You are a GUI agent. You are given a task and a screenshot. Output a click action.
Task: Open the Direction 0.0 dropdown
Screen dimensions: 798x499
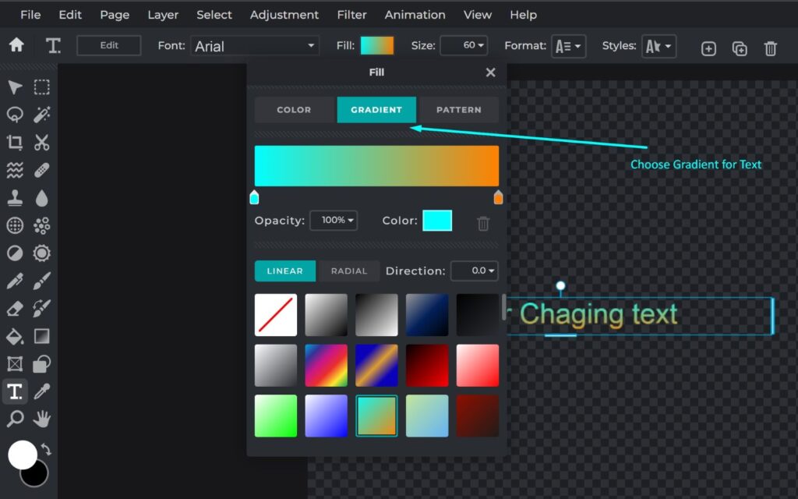[x=475, y=271]
